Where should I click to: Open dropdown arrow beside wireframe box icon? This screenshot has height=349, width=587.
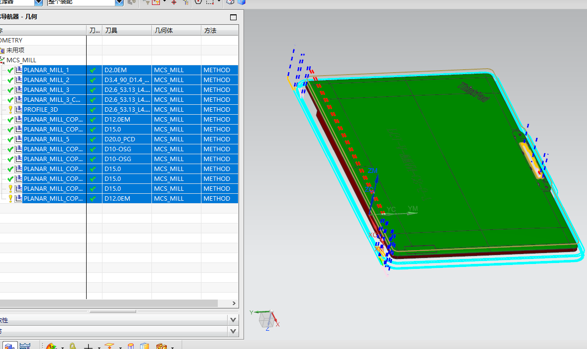[173, 348]
